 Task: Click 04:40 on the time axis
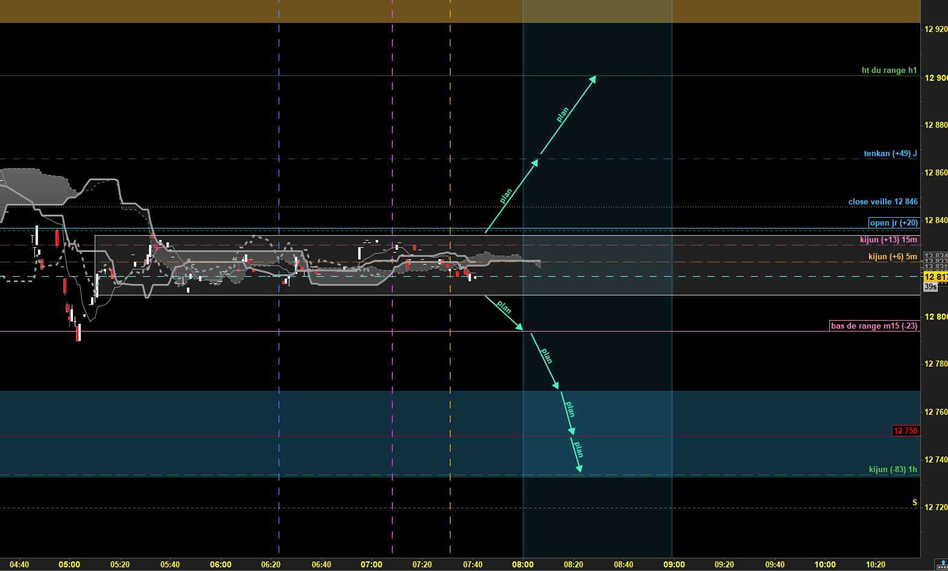[x=19, y=564]
